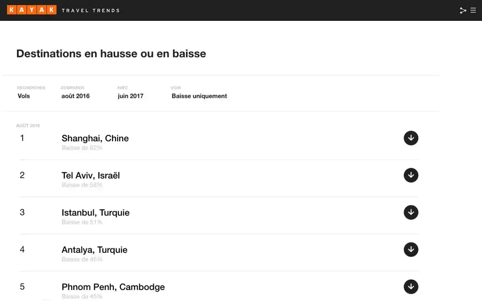Select Shanghai, Chine destination
The height and width of the screenshot is (301, 482).
tap(95, 138)
